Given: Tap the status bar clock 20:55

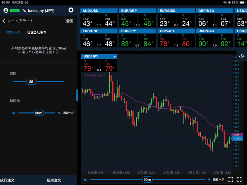Looking at the screenshot, I should 6,2.
